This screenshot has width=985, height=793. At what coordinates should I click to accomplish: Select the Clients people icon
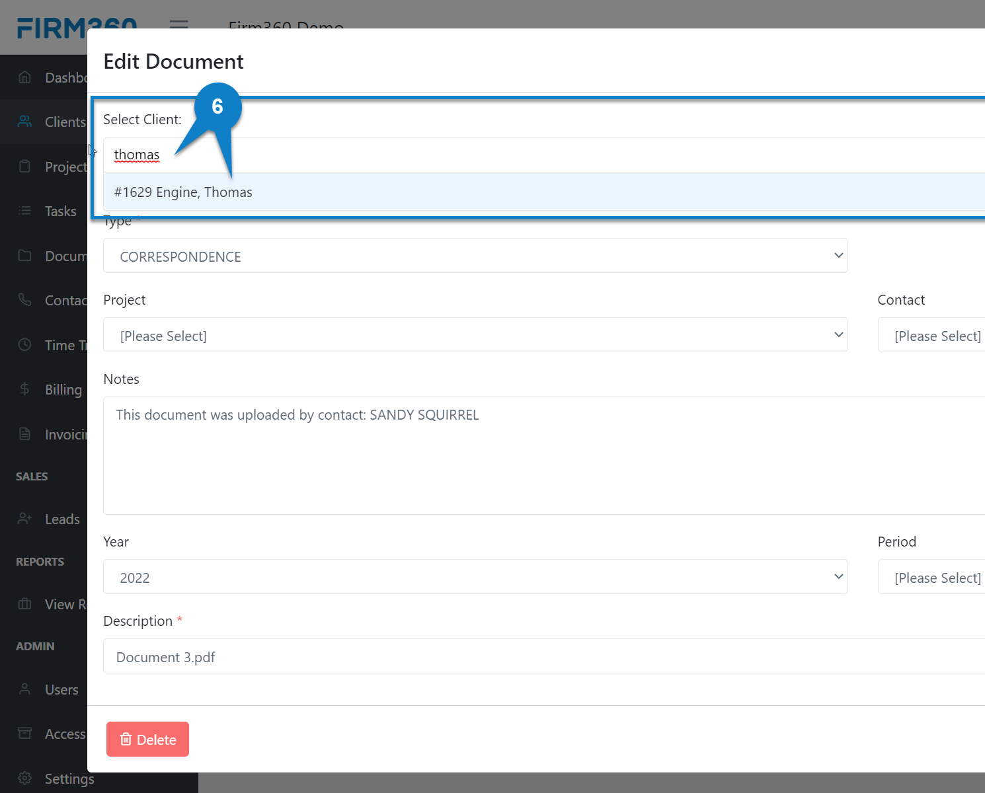[x=24, y=122]
